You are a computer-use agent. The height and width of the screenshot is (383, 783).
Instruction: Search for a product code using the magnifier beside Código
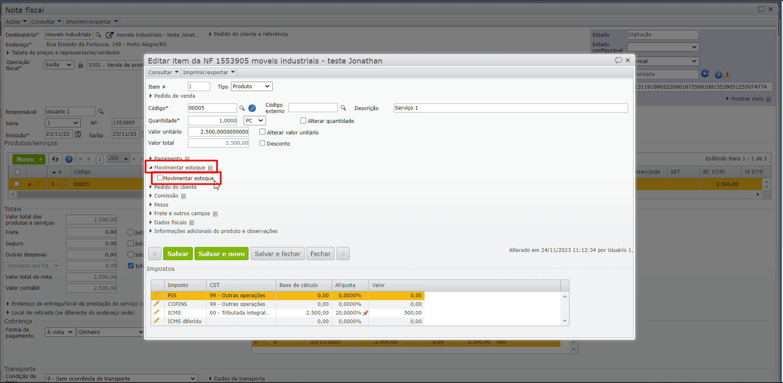coord(242,108)
